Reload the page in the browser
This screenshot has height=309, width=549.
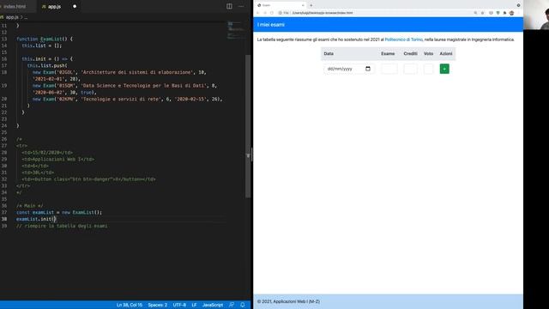point(271,13)
